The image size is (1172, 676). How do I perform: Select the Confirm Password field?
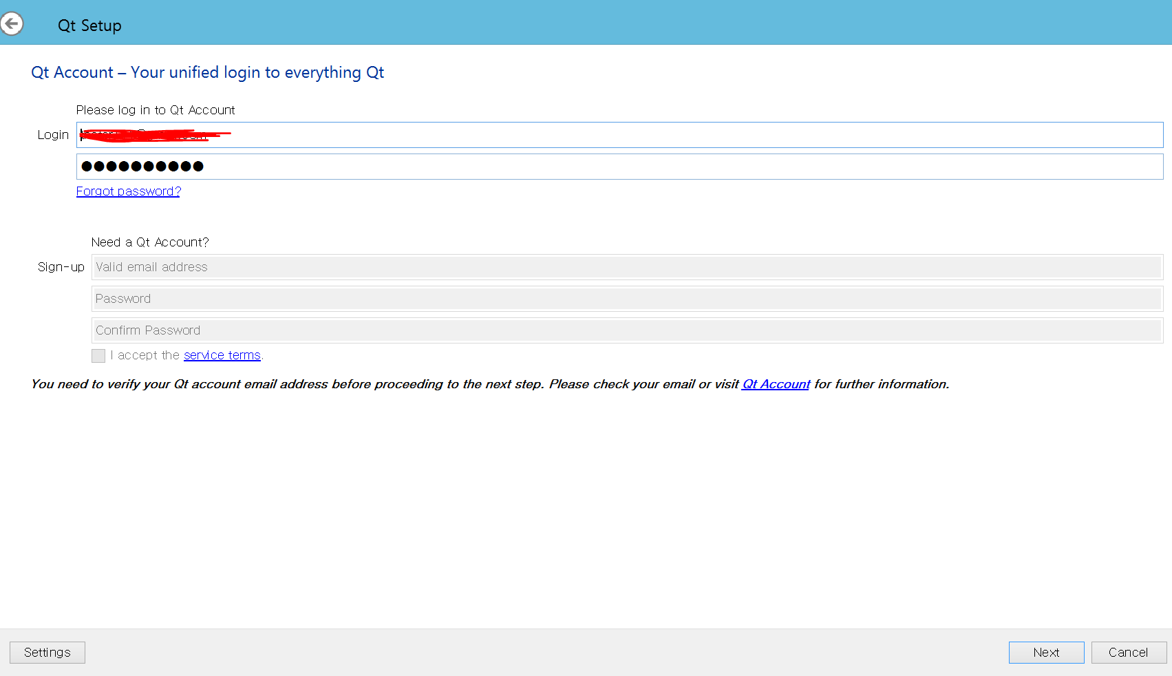pyautogui.click(x=627, y=330)
